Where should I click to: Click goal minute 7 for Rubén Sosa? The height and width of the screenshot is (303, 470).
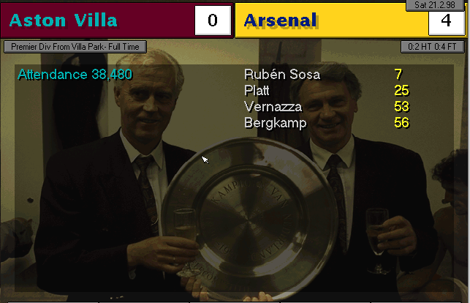(x=398, y=75)
